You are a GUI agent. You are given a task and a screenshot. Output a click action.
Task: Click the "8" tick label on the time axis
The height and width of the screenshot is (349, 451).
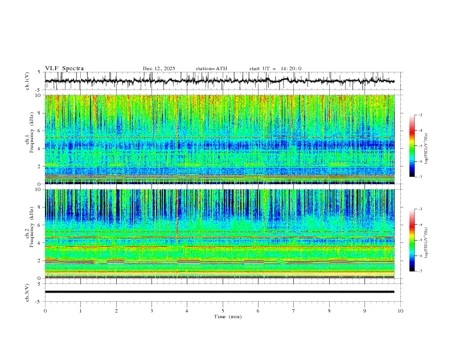tap(329, 311)
